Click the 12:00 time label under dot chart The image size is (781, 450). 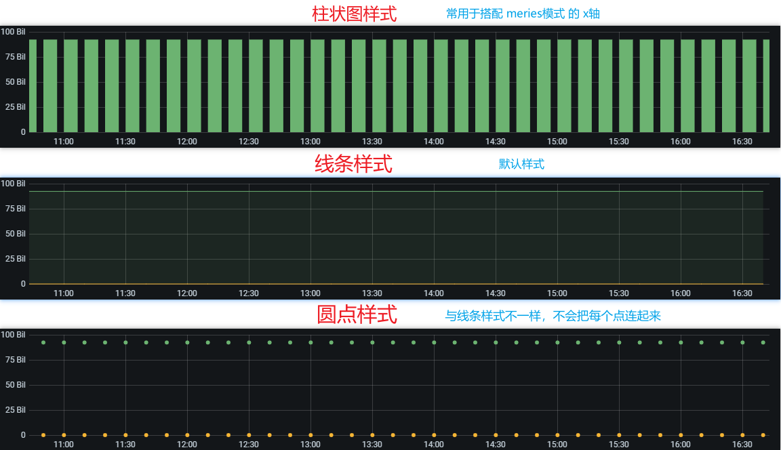click(x=187, y=445)
